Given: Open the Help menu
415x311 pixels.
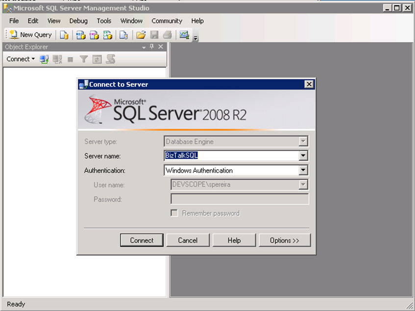Looking at the screenshot, I should [197, 21].
